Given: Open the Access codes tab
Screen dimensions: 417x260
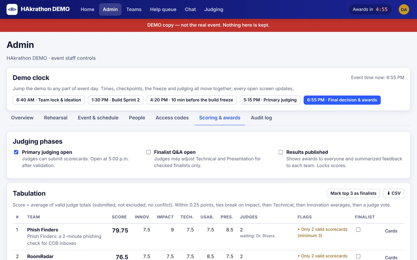Looking at the screenshot, I should pyautogui.click(x=172, y=118).
